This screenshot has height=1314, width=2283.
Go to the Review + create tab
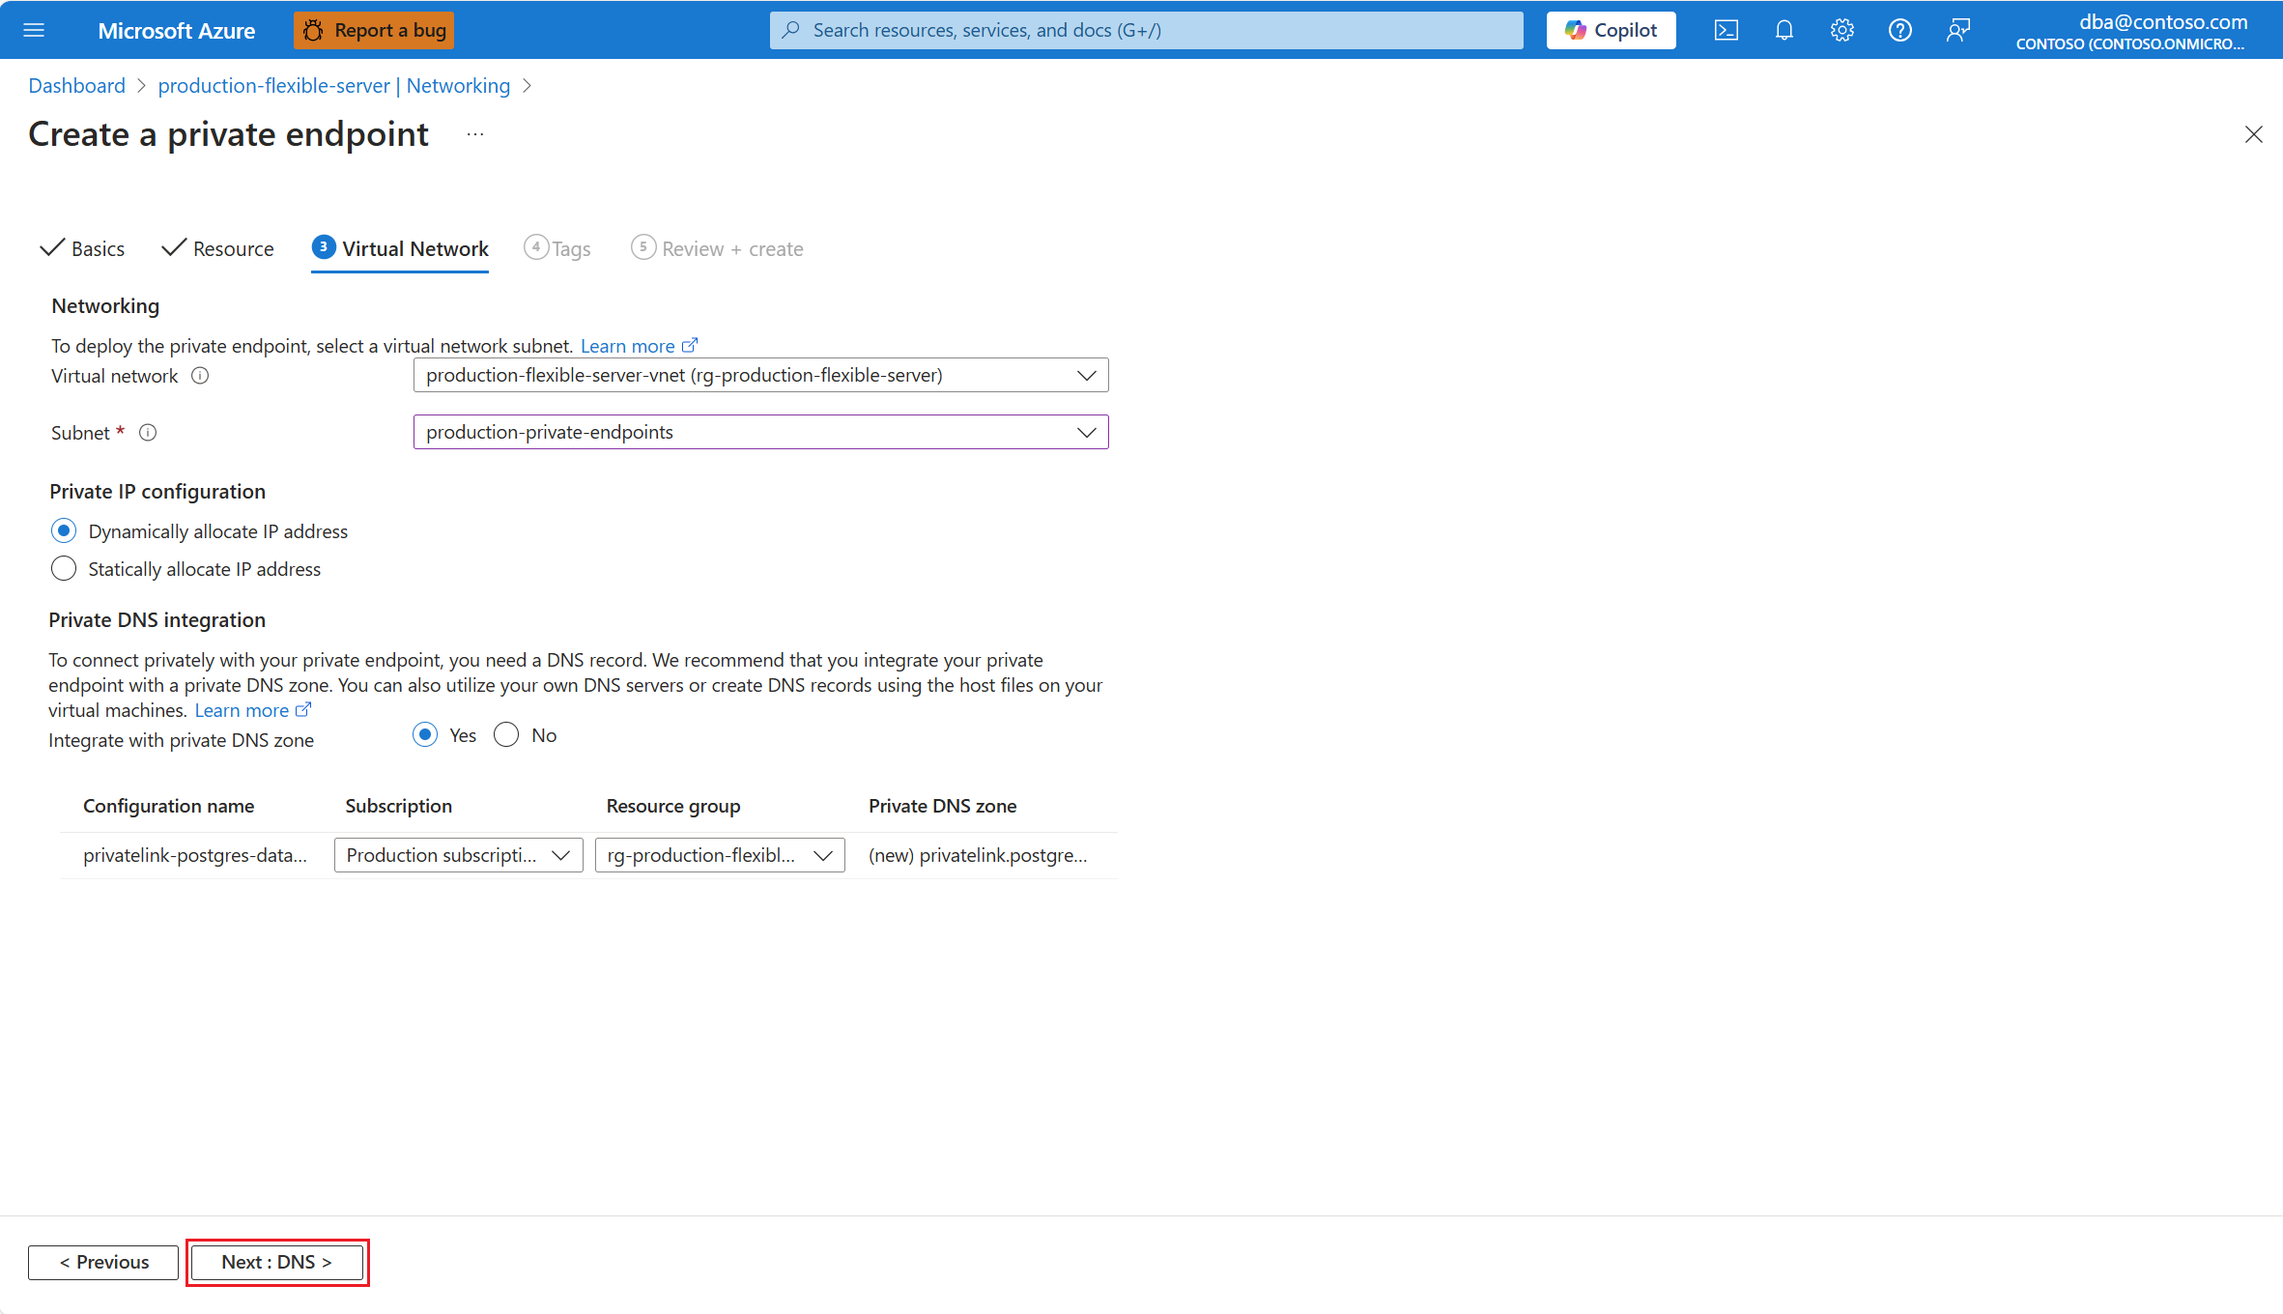718,249
